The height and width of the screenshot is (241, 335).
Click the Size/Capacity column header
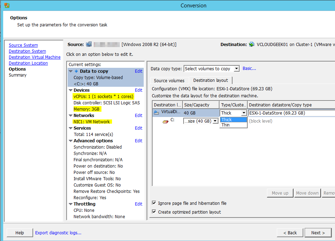[201, 105]
